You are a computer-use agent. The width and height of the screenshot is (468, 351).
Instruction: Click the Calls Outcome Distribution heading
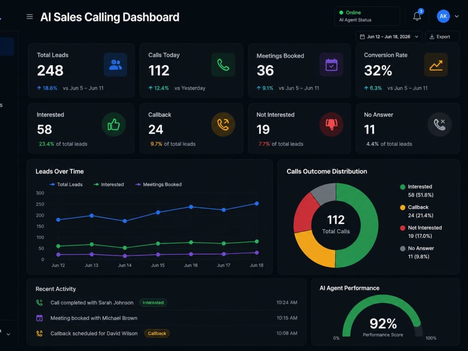tap(327, 172)
